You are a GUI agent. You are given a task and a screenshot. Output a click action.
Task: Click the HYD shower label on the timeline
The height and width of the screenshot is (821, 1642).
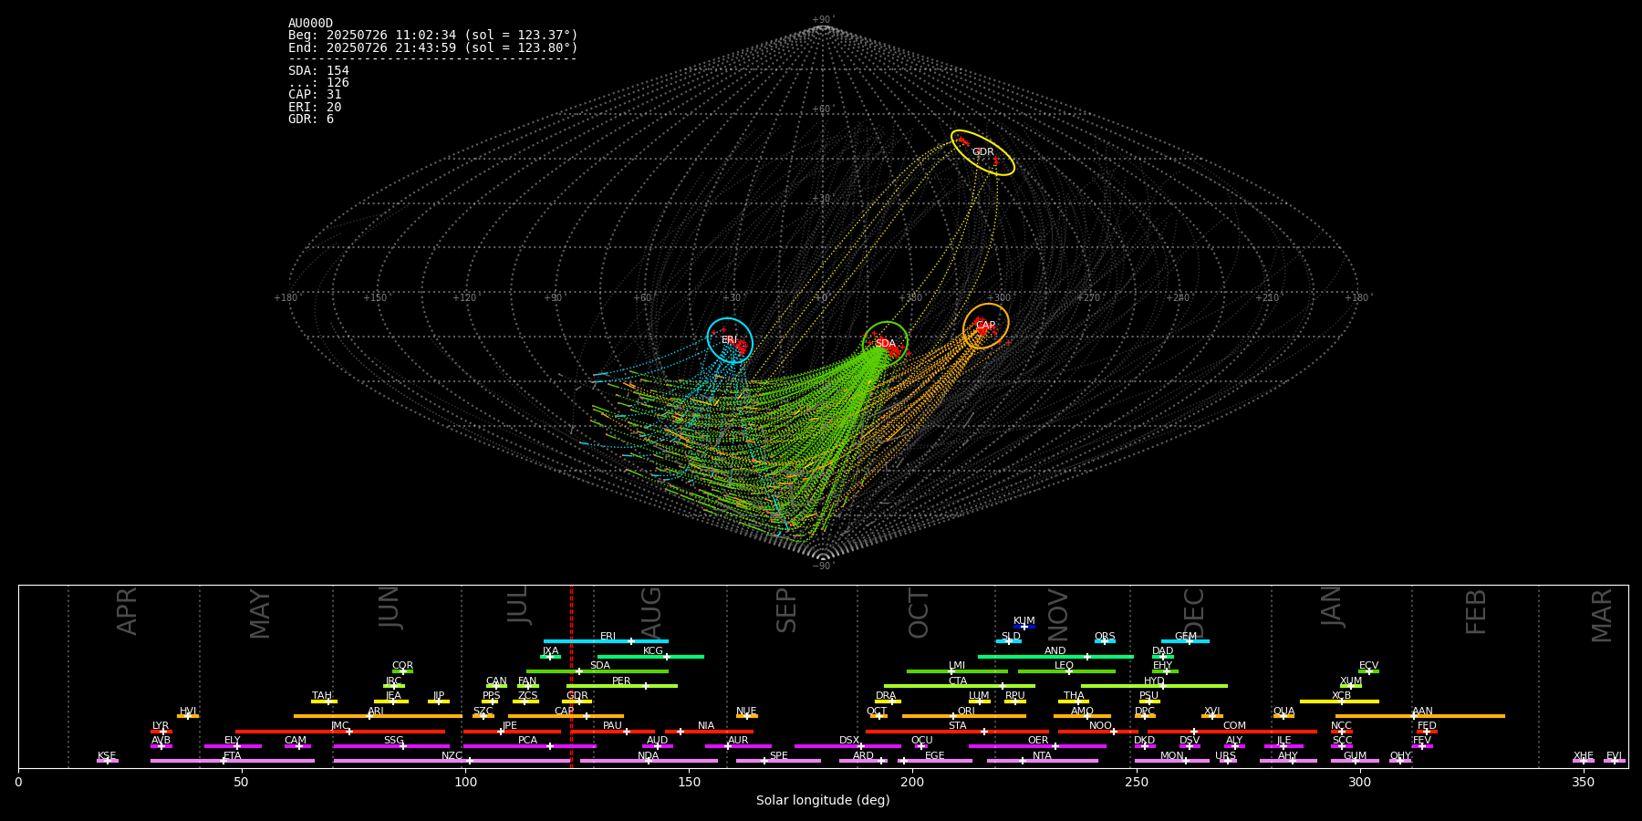1154,681
